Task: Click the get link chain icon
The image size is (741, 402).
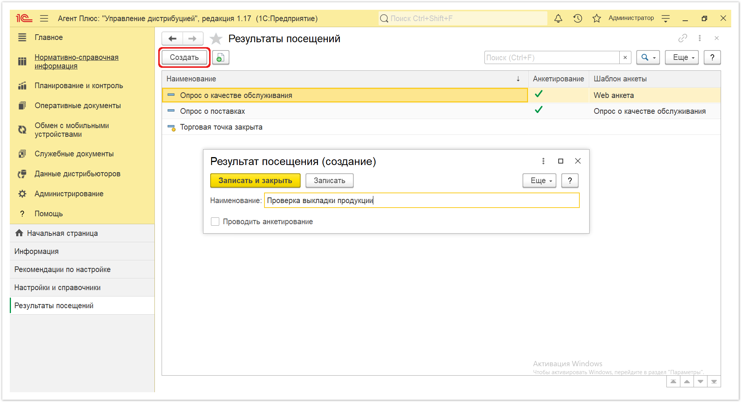Action: tap(683, 38)
